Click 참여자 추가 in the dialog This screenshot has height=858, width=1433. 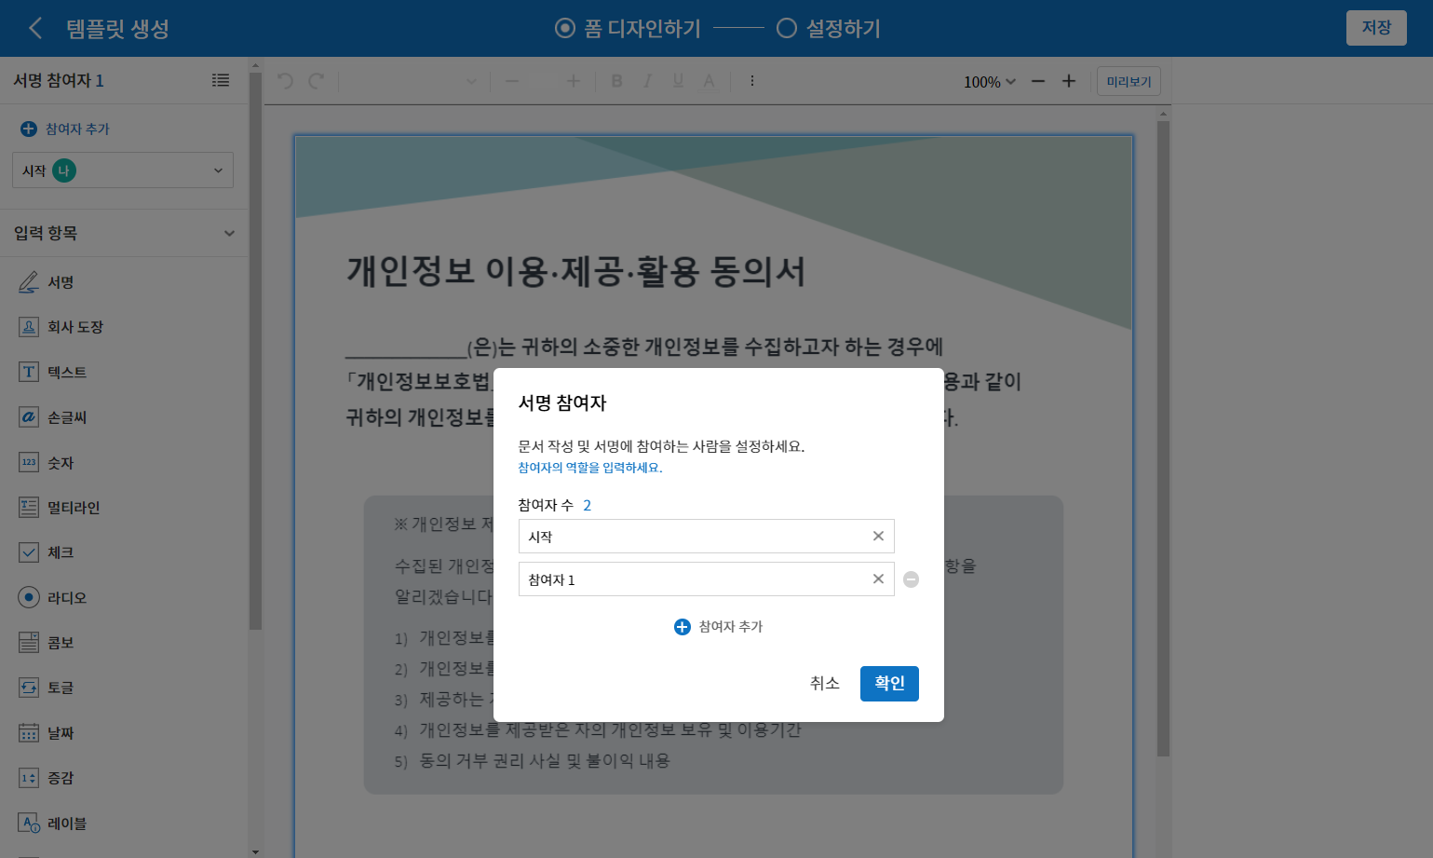click(x=718, y=627)
